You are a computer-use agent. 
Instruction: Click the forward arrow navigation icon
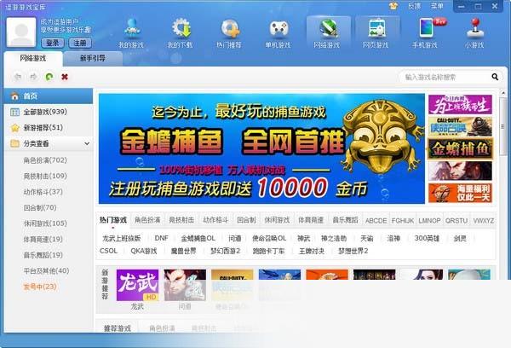(33, 77)
